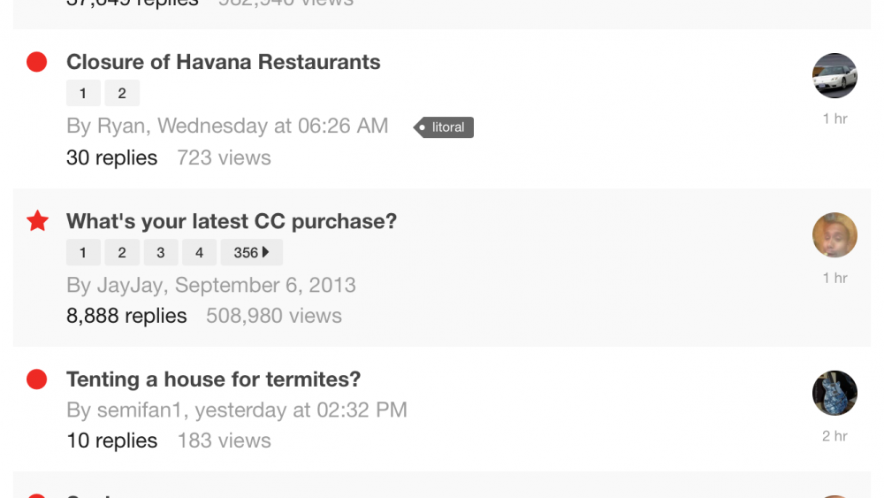Go to page 4 of latest CC purchase

coord(199,253)
